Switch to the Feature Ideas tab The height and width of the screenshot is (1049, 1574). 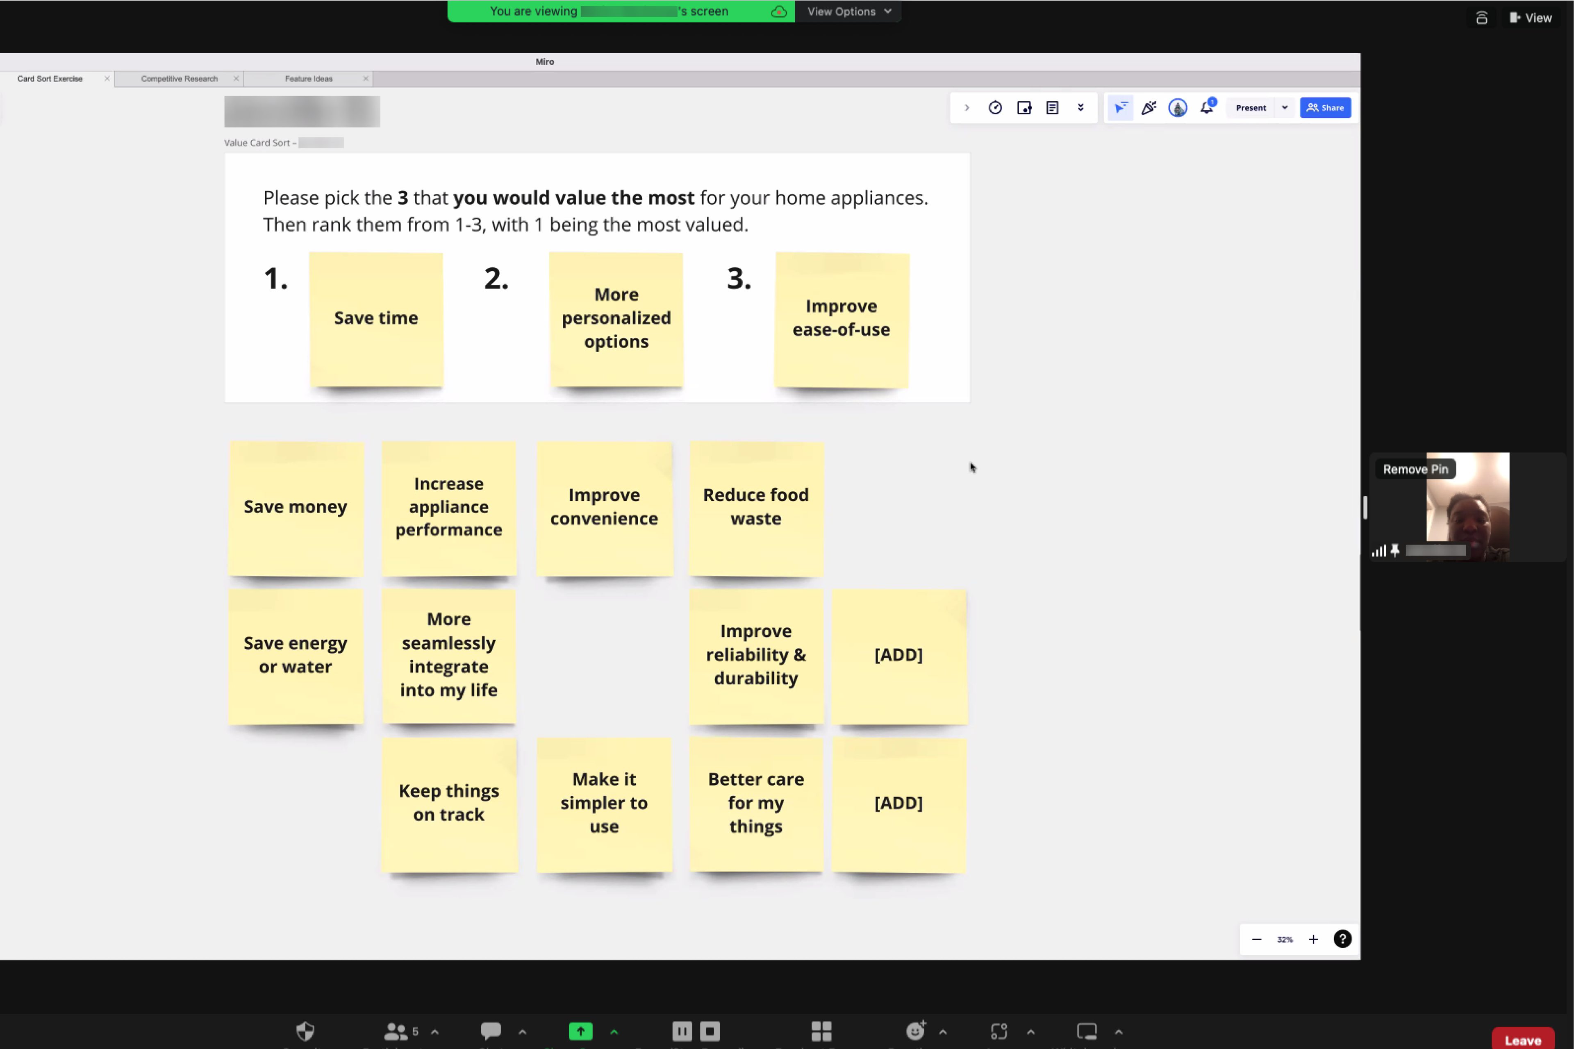[309, 79]
